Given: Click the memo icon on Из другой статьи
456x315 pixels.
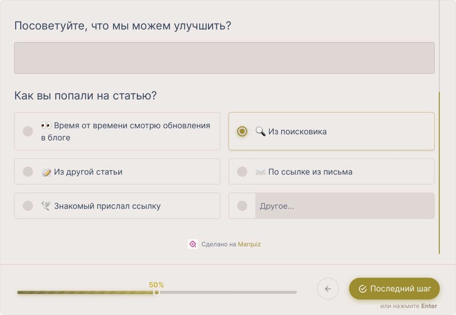Looking at the screenshot, I should pyautogui.click(x=46, y=171).
